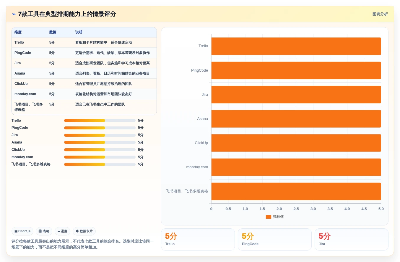
Task: Click the Asana progress bar
Action: (100, 142)
